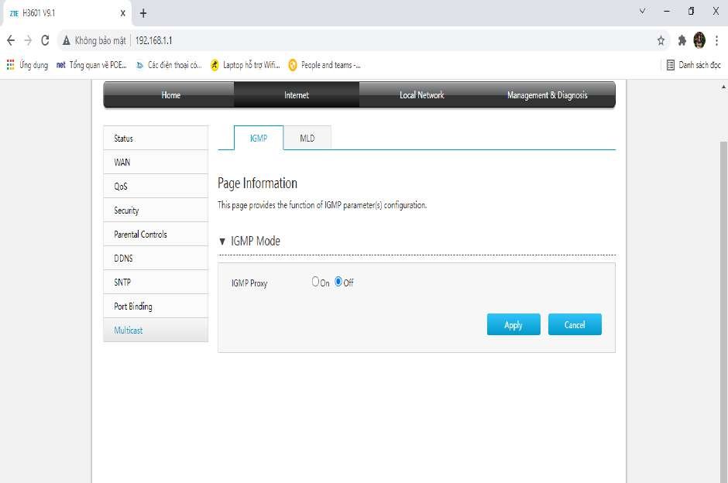The height and width of the screenshot is (483, 728).
Task: Open Parental Controls in the sidebar
Action: [156, 234]
